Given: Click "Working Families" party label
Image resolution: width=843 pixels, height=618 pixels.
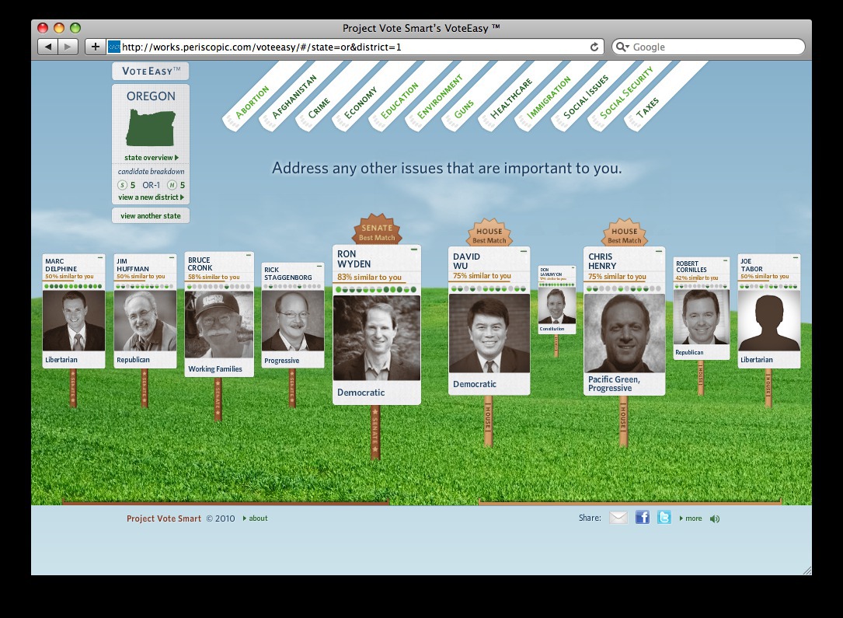Looking at the screenshot, I should [215, 369].
